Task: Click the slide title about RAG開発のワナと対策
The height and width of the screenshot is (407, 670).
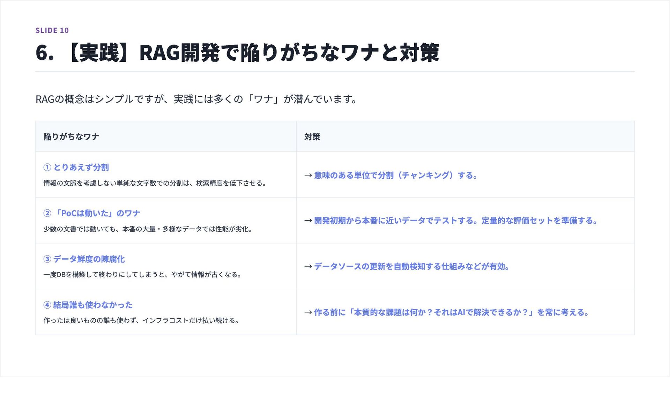Action: (x=237, y=53)
